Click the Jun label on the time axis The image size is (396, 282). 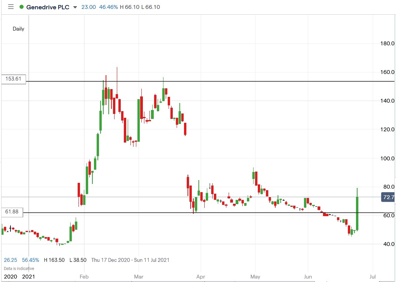click(308, 277)
